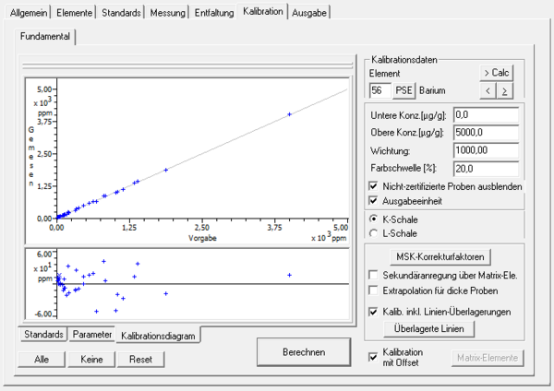Click the element number field showing 56
The image size is (554, 391).
pyautogui.click(x=380, y=90)
